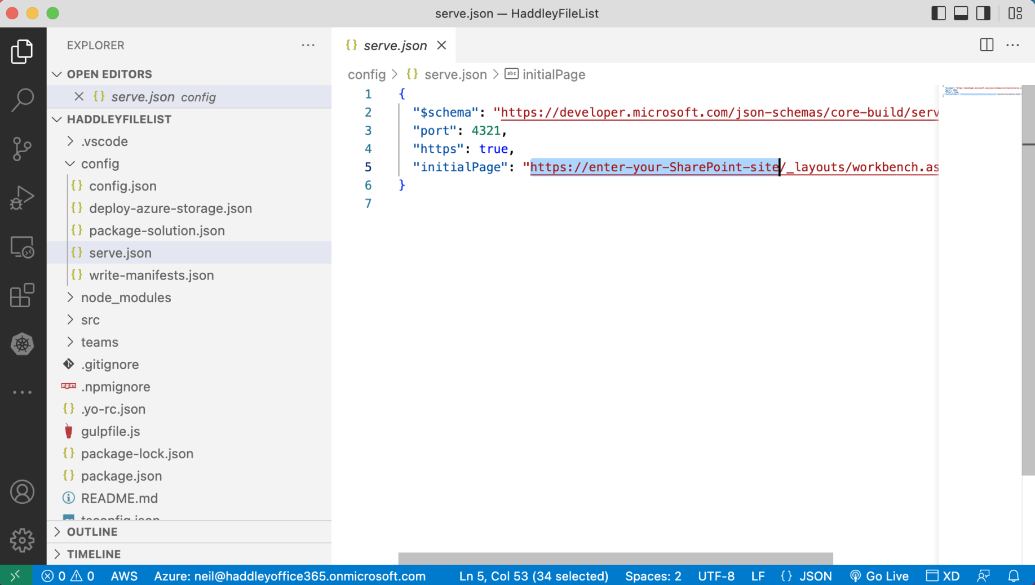Viewport: 1035px width, 585px height.
Task: Toggle the primary side bar layout button
Action: (939, 13)
